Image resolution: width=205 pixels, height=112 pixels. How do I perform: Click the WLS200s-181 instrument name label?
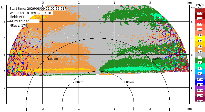[31, 13]
